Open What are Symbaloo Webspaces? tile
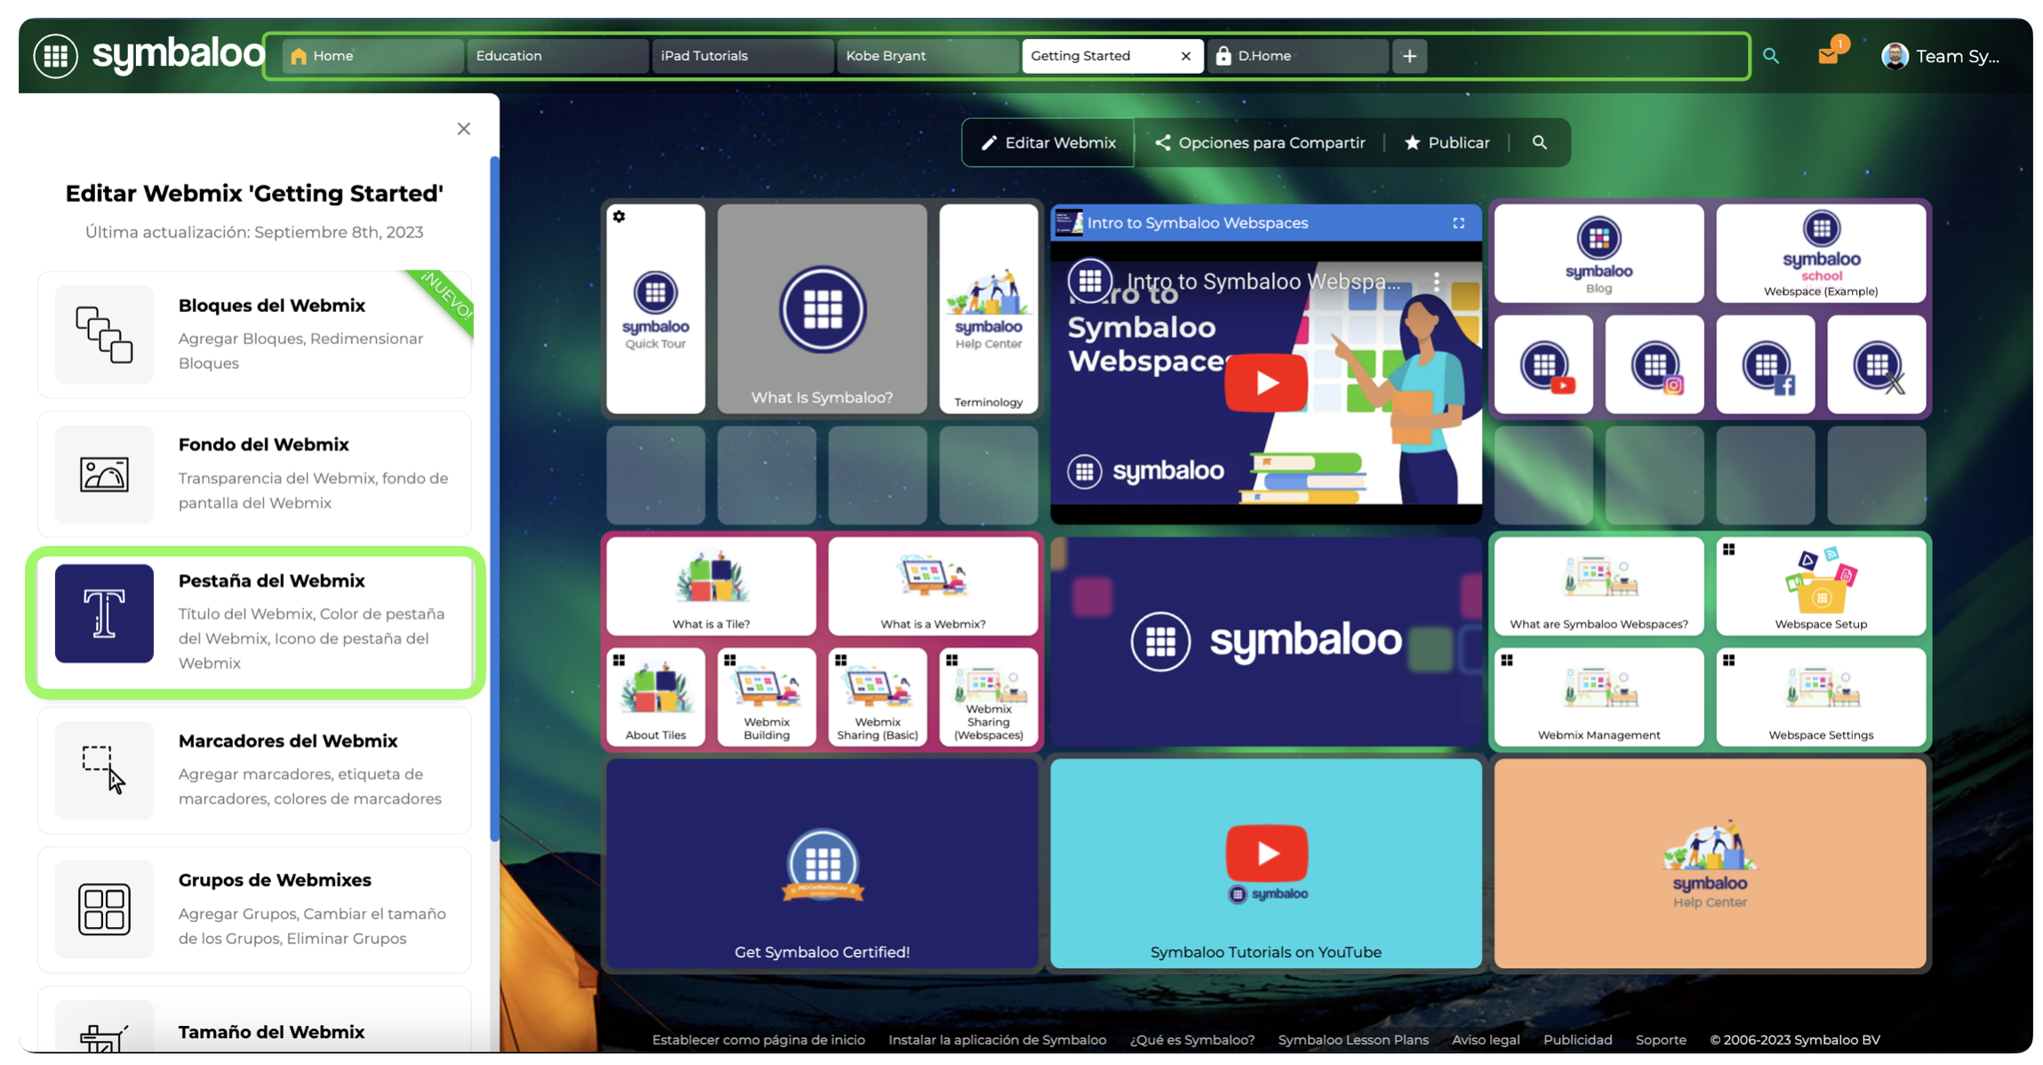Screen dimensions: 2043x1065 point(1598,587)
